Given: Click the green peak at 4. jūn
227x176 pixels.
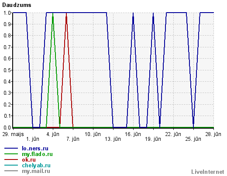Looking at the screenshot, I should click(x=53, y=13).
